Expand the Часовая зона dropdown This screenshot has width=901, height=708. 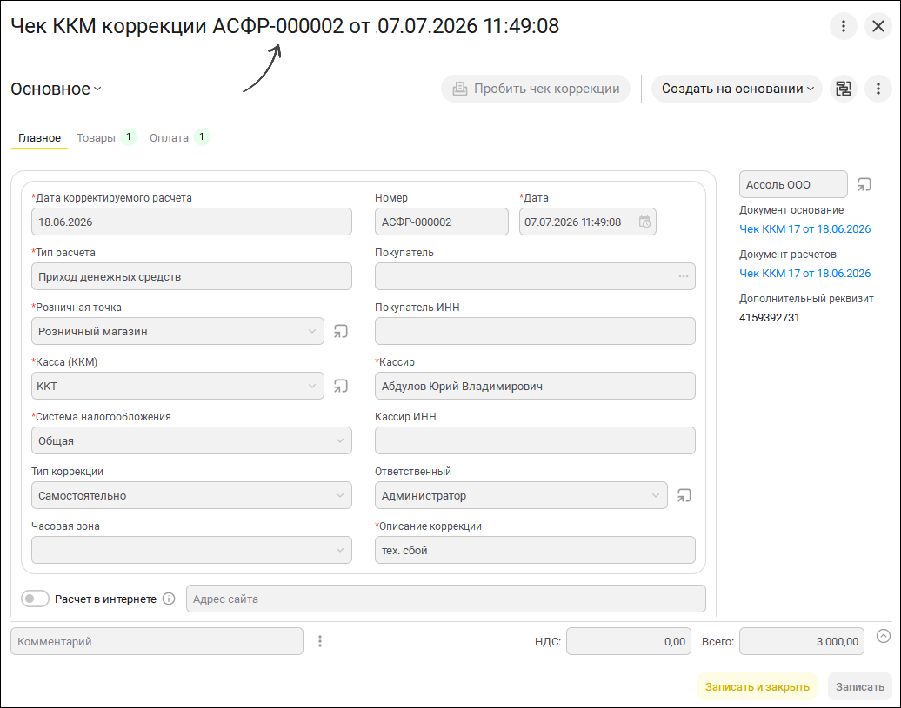coord(339,550)
